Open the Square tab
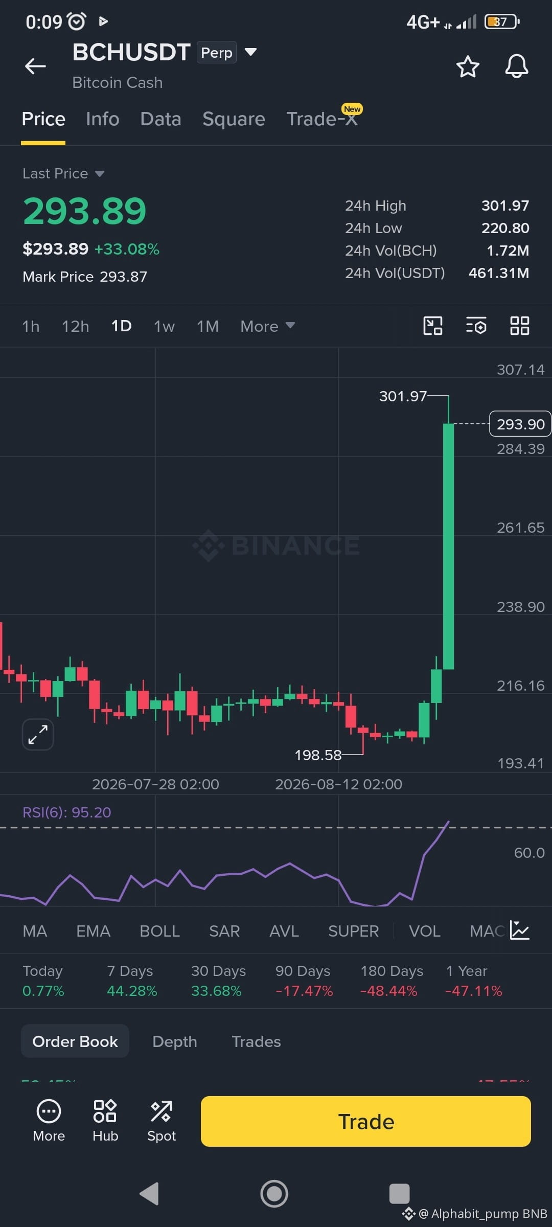This screenshot has width=552, height=1227. point(234,119)
